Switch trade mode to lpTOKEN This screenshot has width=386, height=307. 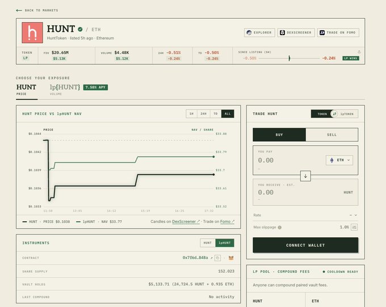coord(347,114)
